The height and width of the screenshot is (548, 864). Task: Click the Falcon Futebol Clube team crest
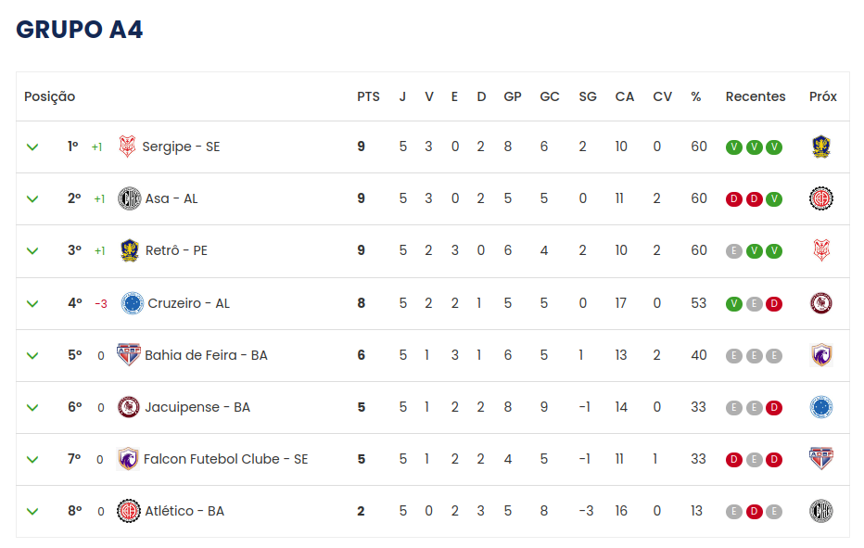point(128,459)
